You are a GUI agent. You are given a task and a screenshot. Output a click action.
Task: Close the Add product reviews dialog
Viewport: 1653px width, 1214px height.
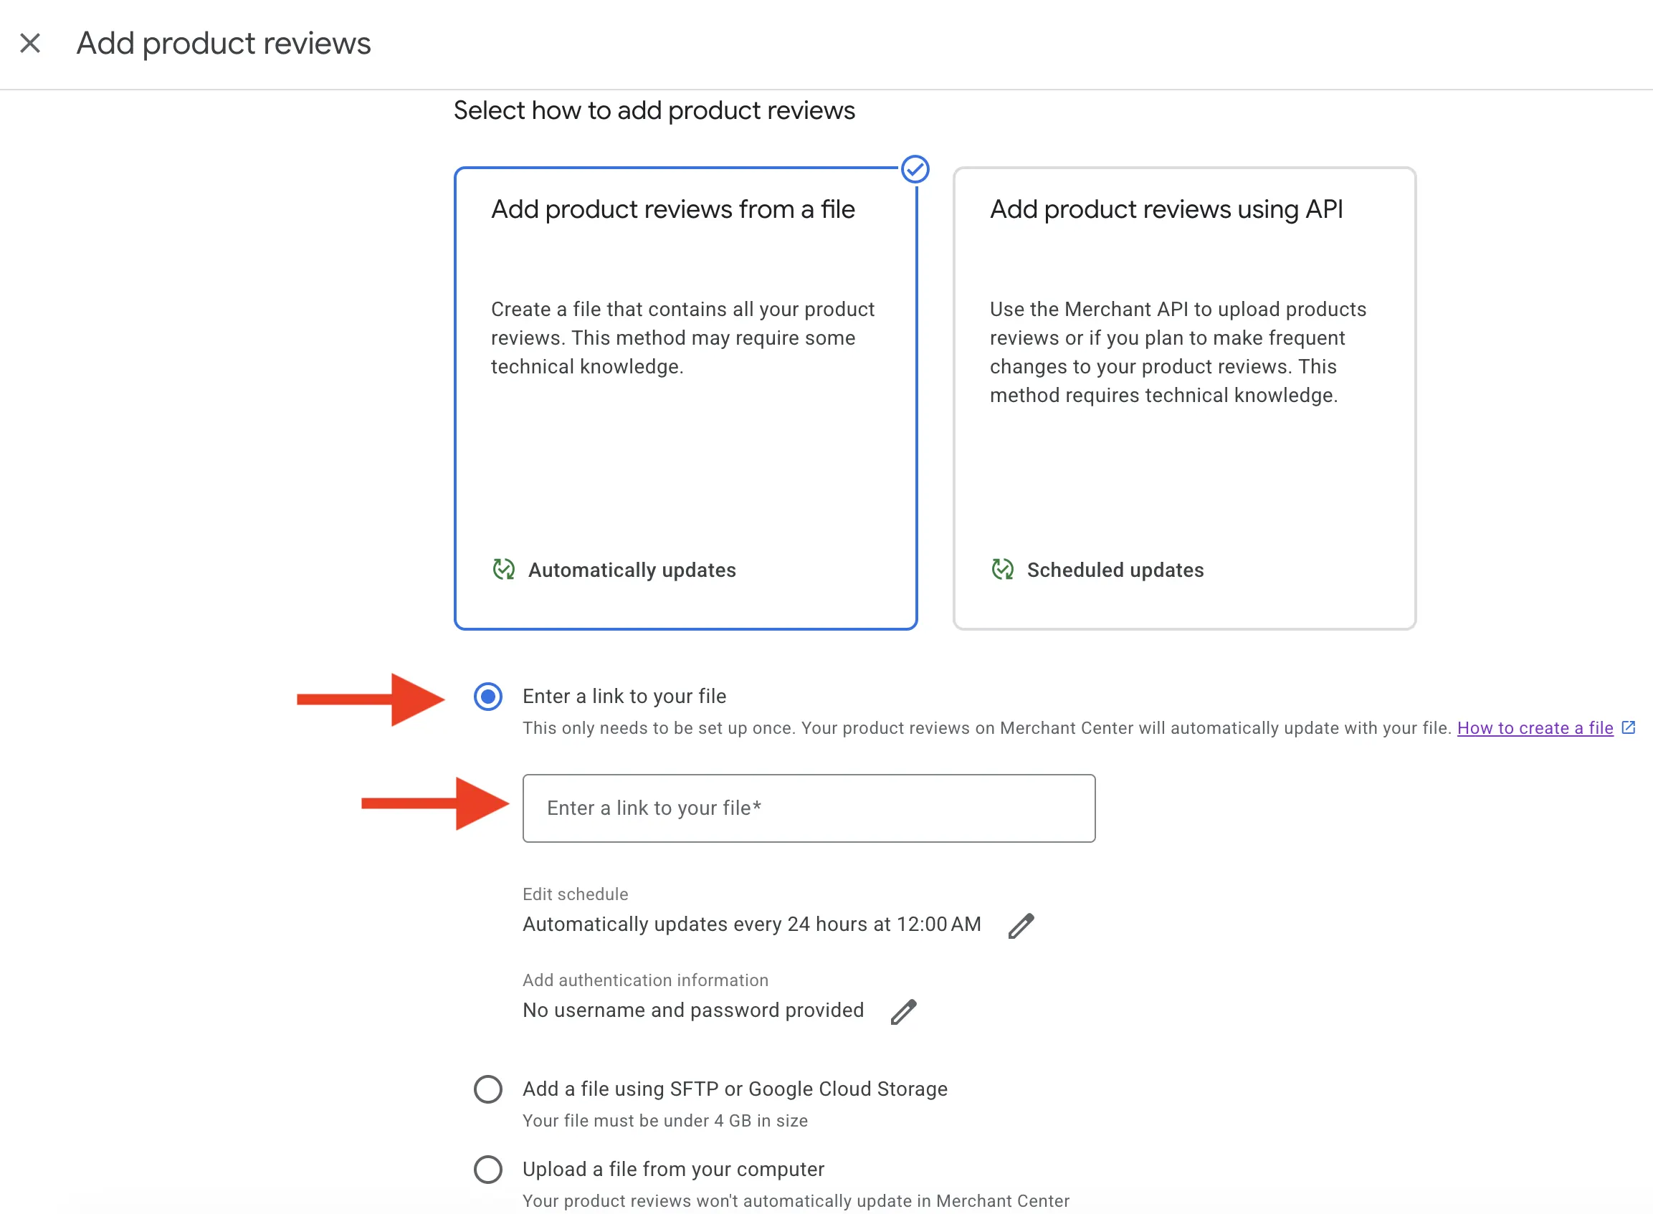(30, 43)
